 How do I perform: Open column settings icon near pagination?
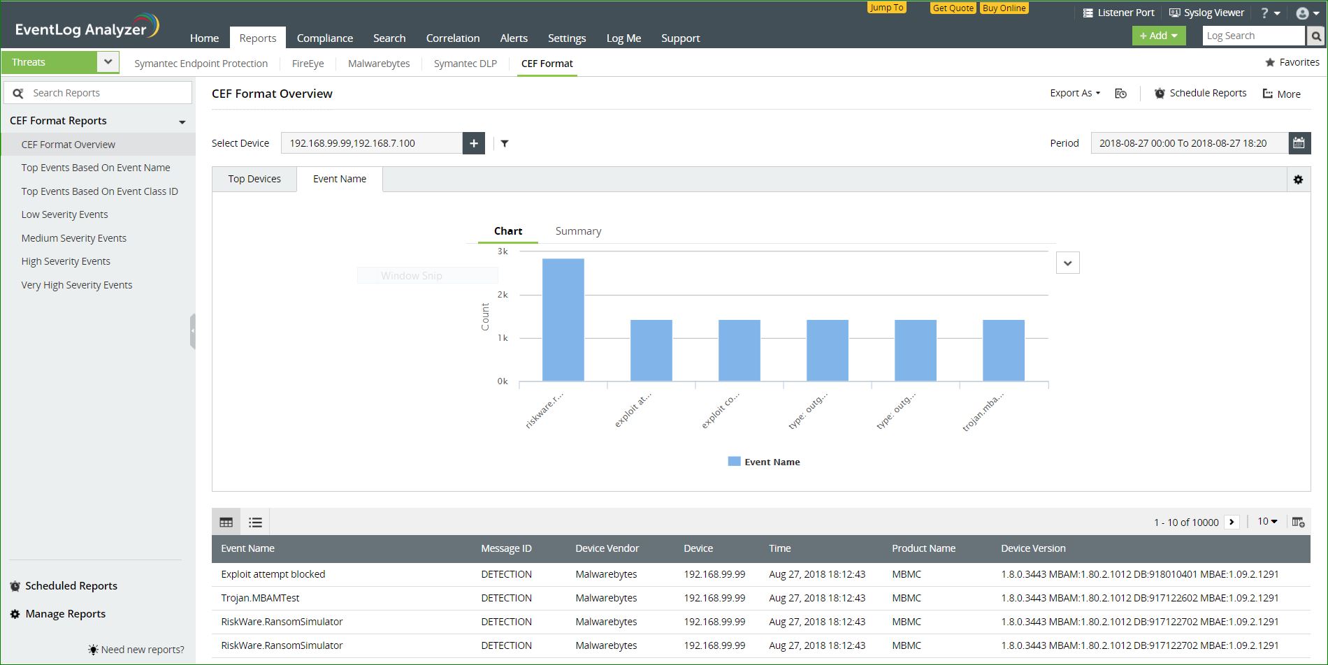coord(1298,522)
